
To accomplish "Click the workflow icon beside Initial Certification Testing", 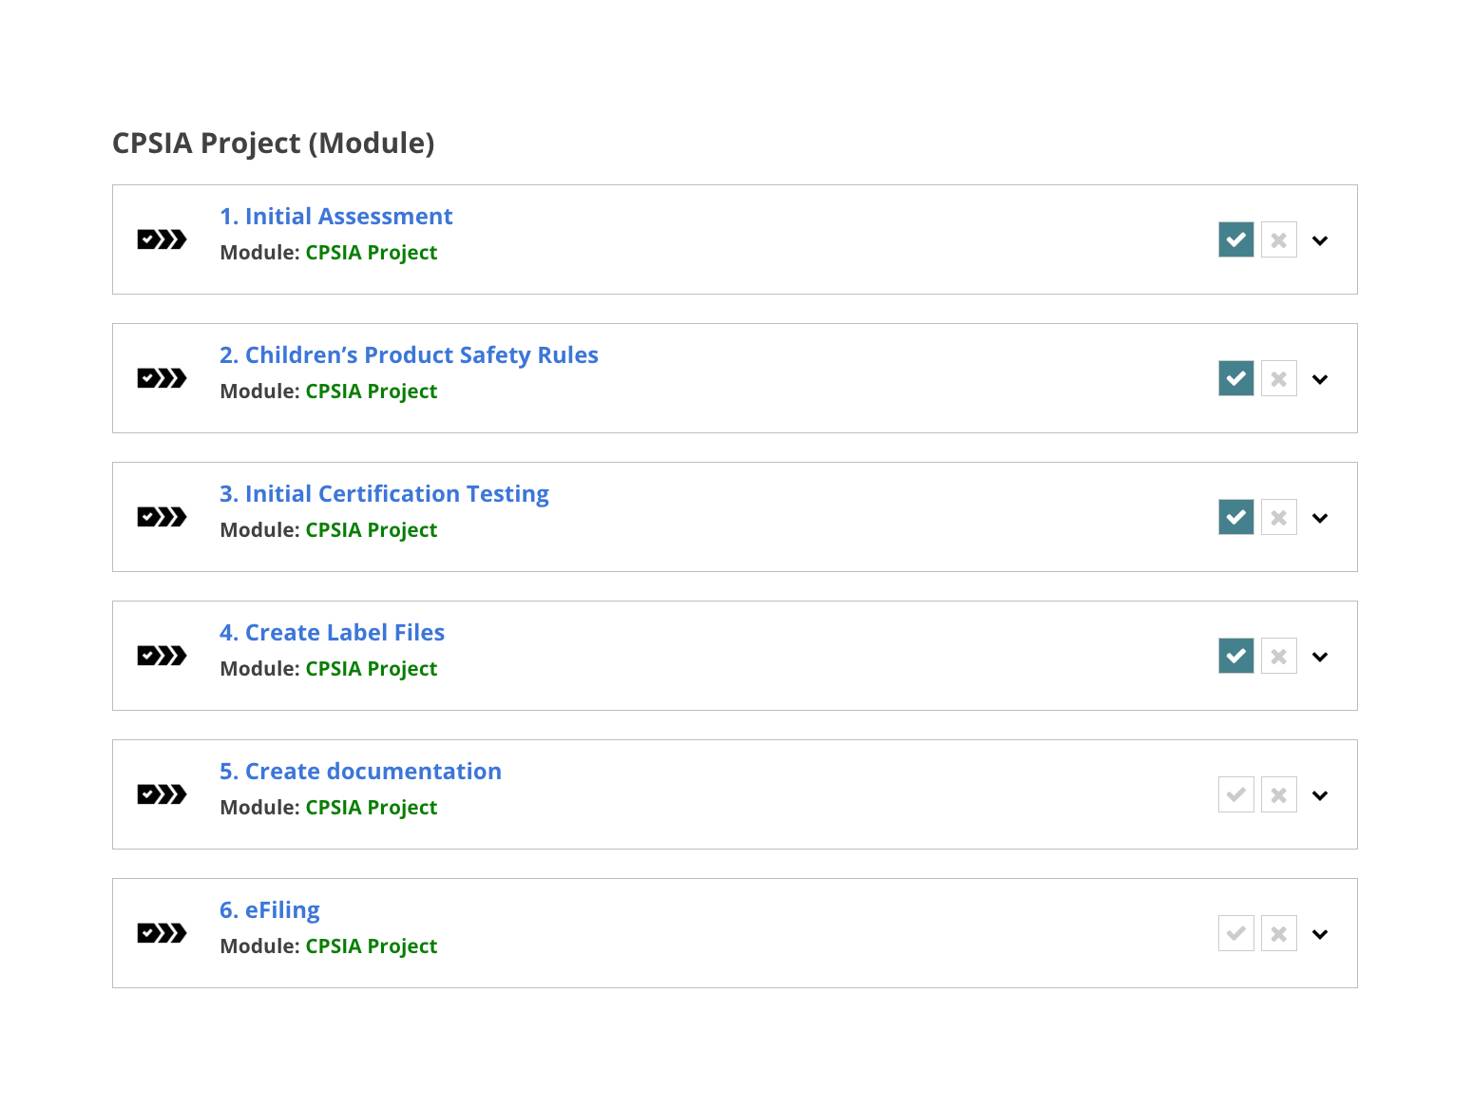I will [x=162, y=517].
